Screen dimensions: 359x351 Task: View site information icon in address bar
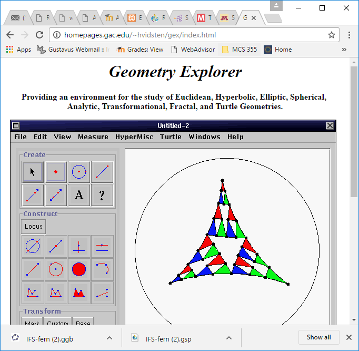tap(57, 35)
